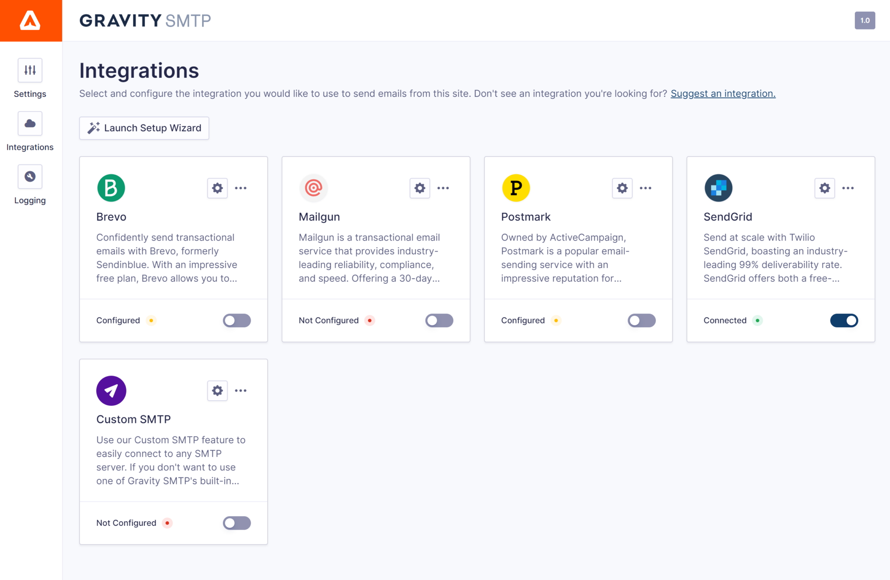Open the Postmark options ellipsis menu
This screenshot has height=580, width=890.
click(646, 188)
